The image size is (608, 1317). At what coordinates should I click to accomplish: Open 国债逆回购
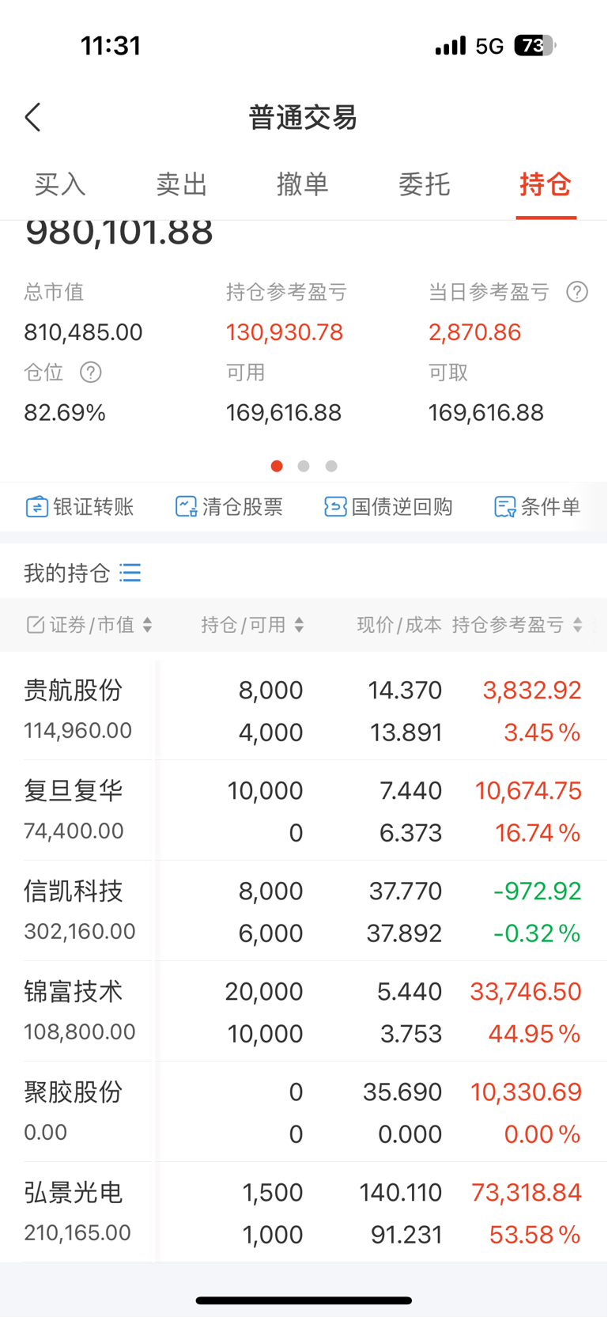coord(388,507)
